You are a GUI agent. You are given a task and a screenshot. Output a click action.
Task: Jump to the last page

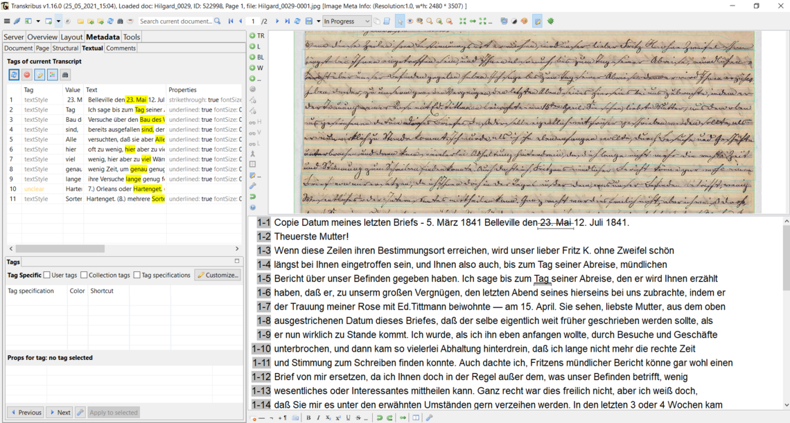(287, 21)
